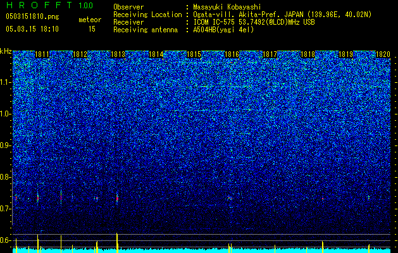Image resolution: width=398 pixels, height=253 pixels.
Task: Click the 1816 time marker
Action: (x=232, y=54)
